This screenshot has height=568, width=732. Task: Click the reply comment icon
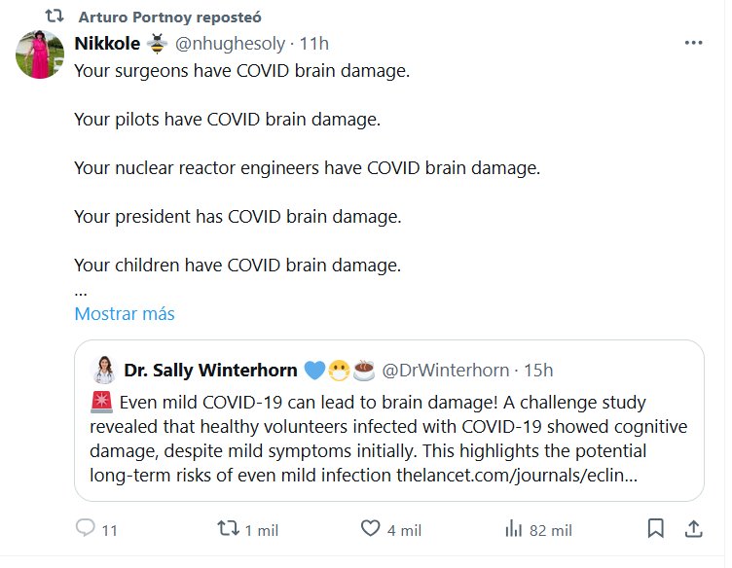click(x=86, y=529)
